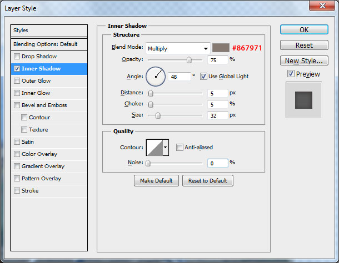Click the Angle dial control
The image size is (339, 263).
(x=156, y=77)
